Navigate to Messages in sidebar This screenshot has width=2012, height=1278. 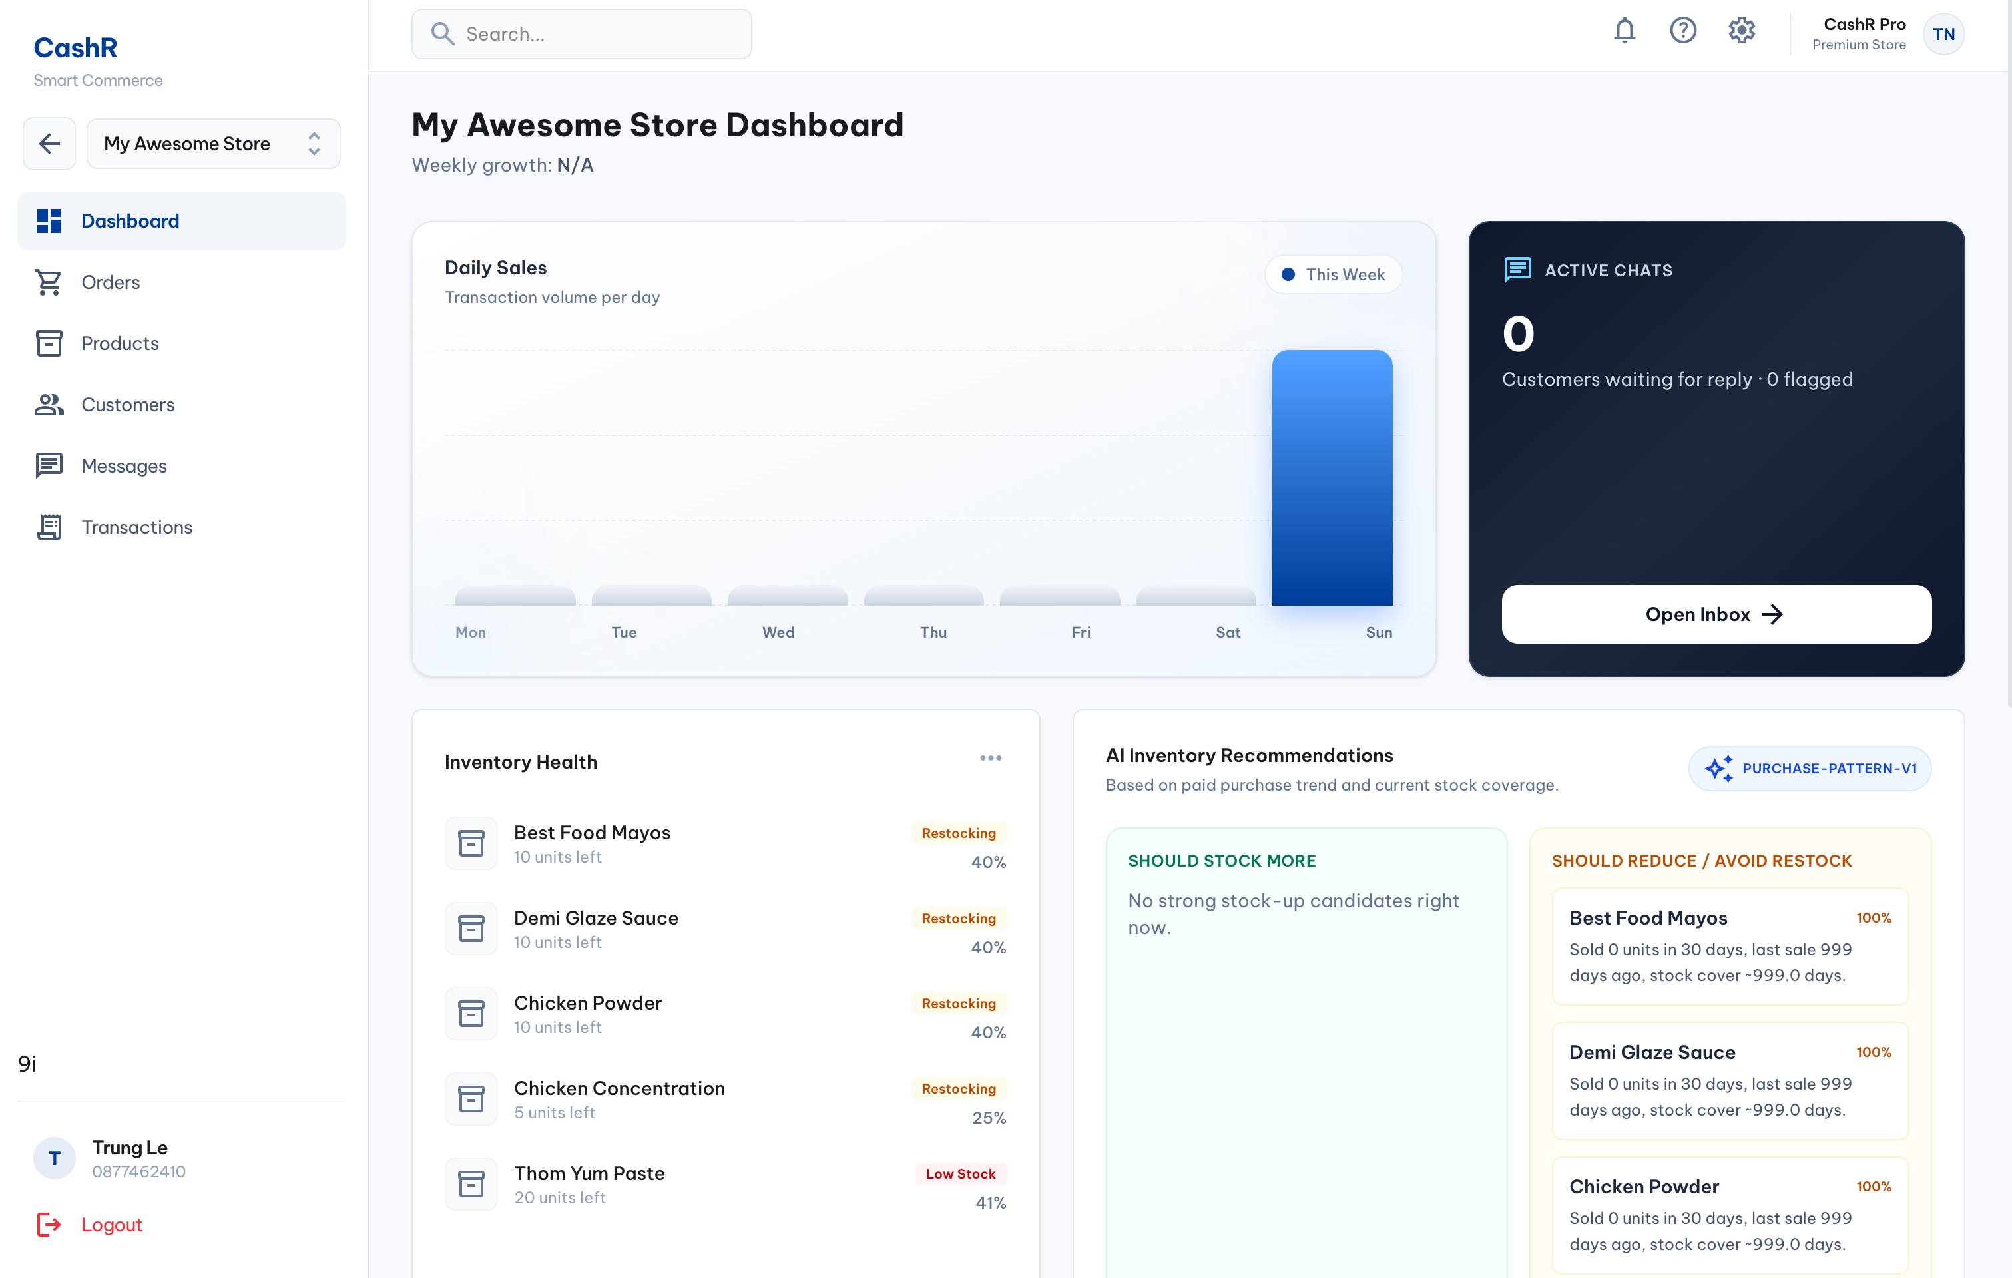pos(124,466)
